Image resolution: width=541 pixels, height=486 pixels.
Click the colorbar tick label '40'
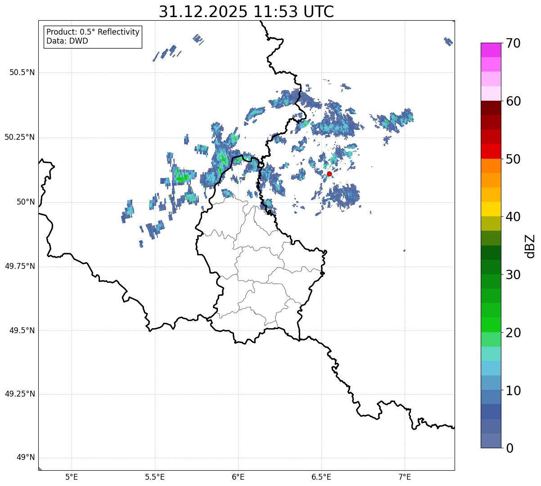coord(513,217)
